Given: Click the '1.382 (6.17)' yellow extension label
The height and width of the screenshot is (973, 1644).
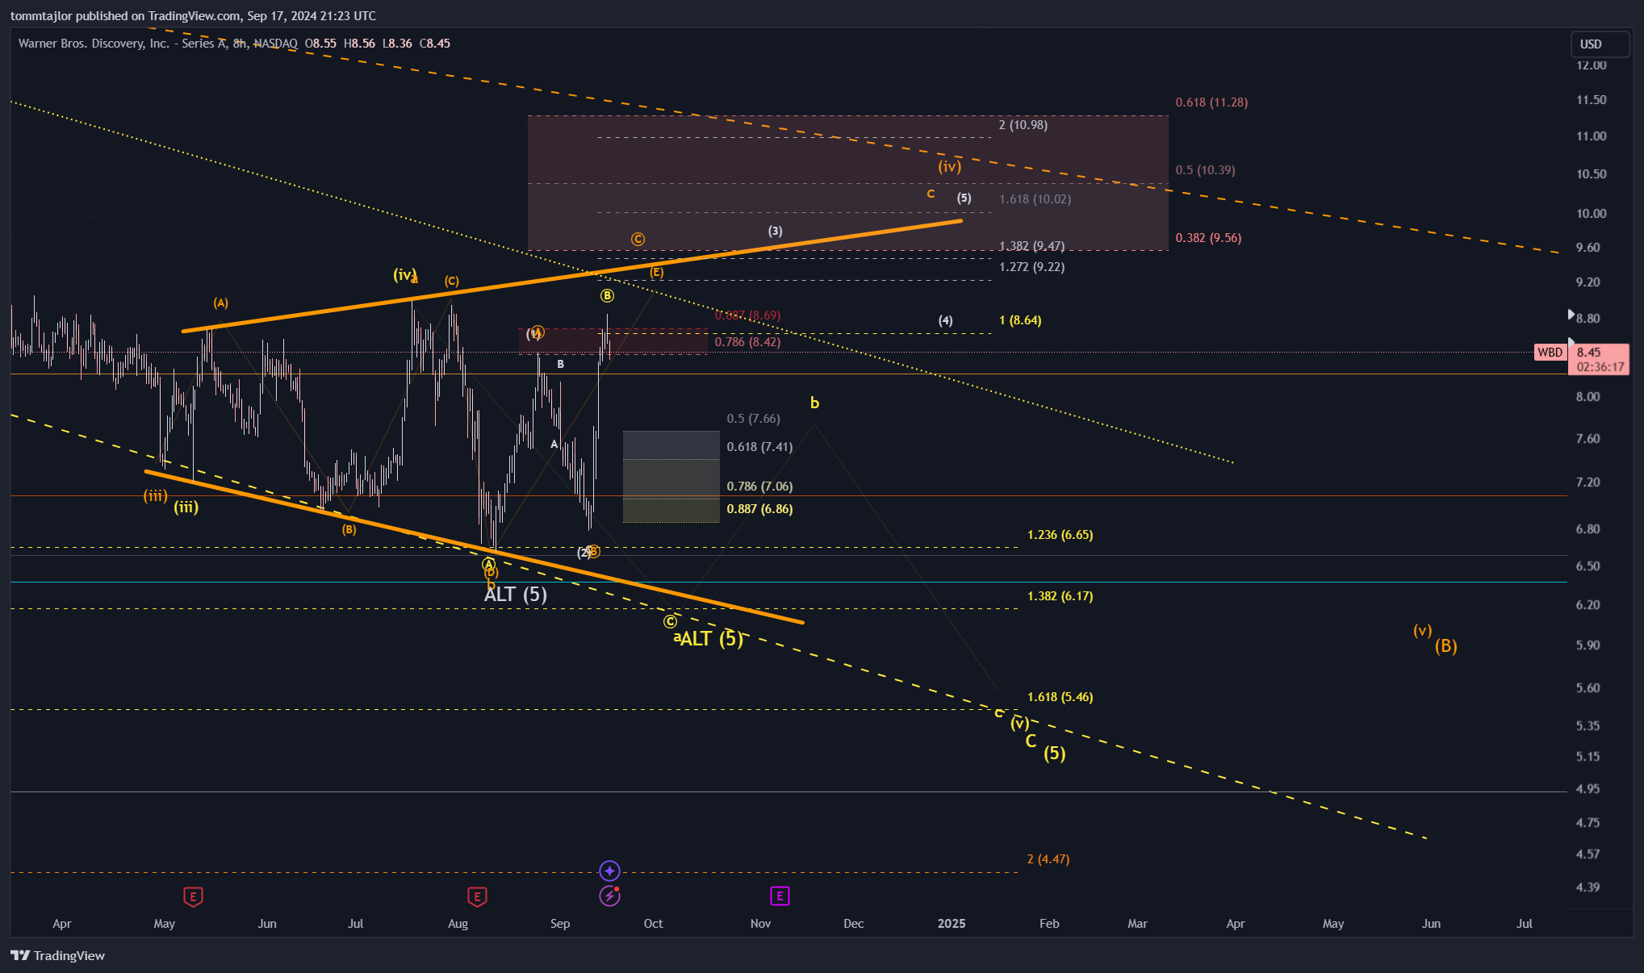Looking at the screenshot, I should [1060, 596].
